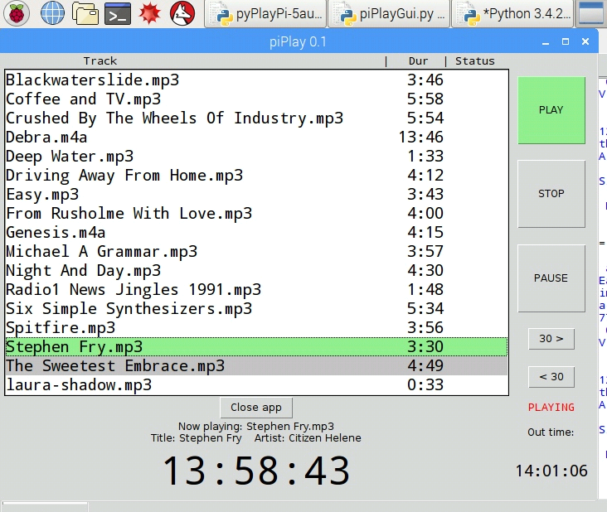Image resolution: width=607 pixels, height=512 pixels.
Task: Skip forward with the 30 > button
Action: 551,338
